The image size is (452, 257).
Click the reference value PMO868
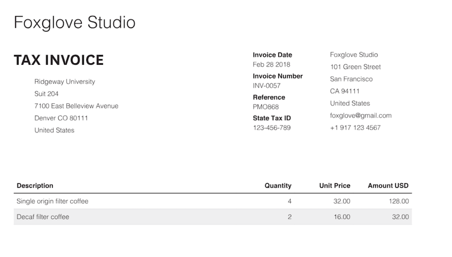click(266, 107)
